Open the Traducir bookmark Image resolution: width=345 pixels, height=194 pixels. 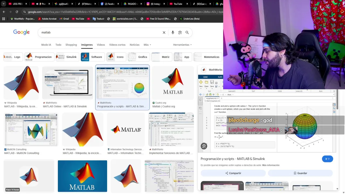click(98, 19)
